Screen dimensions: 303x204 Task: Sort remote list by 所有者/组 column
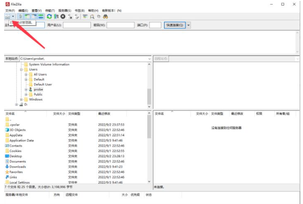[x=283, y=114]
